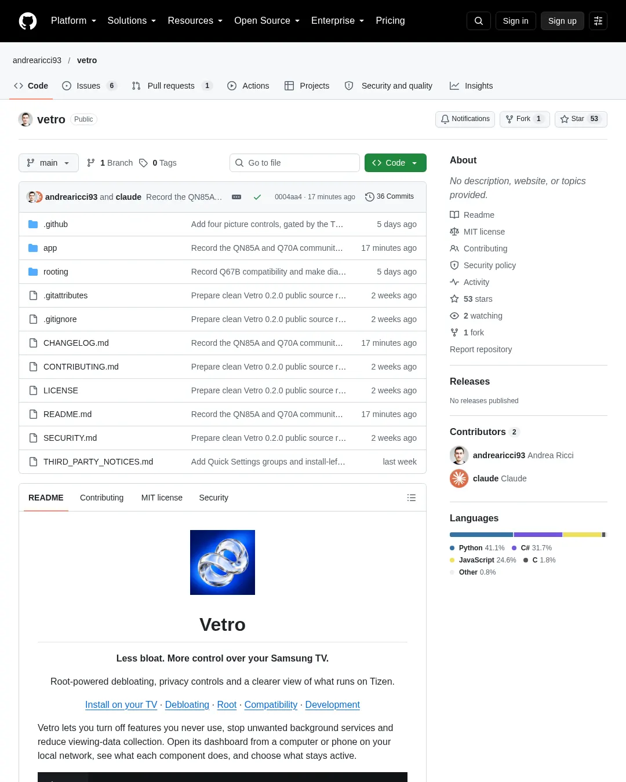This screenshot has width=626, height=782.
Task: Click the JavaScript yellow segment of languages bar
Action: click(582, 535)
